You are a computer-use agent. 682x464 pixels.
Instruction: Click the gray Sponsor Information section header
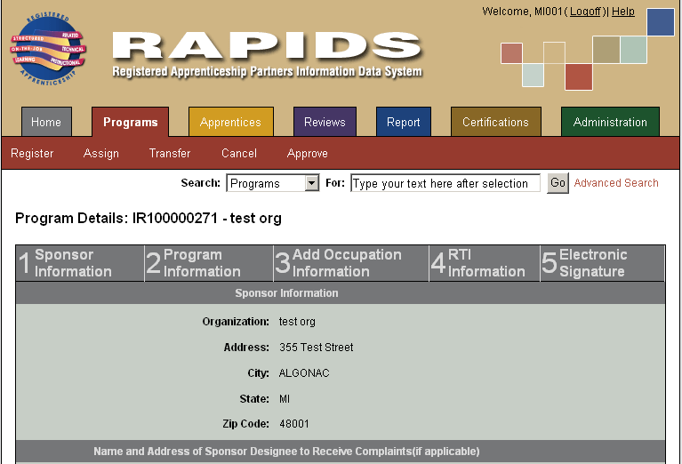(x=341, y=293)
